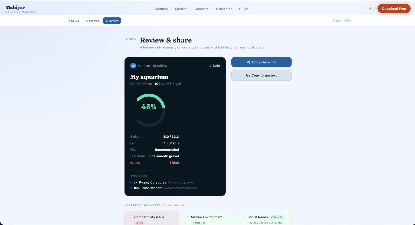The width and height of the screenshot is (415, 225).
Task: Click the My aquarium title
Action: pos(149,77)
